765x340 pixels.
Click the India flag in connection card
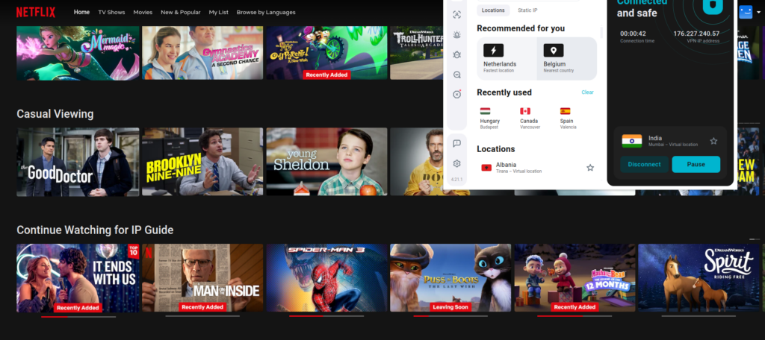pyautogui.click(x=632, y=141)
